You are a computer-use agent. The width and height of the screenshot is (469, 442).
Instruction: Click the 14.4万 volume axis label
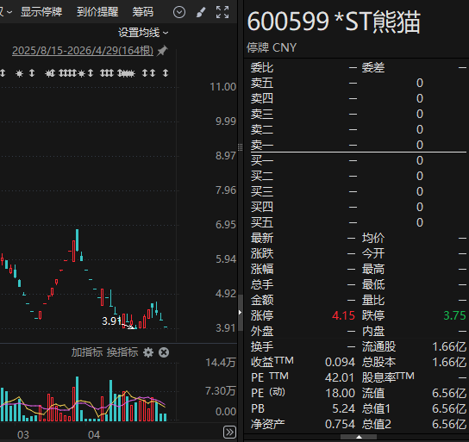pyautogui.click(x=221, y=363)
